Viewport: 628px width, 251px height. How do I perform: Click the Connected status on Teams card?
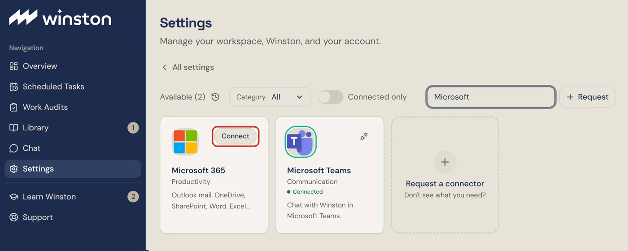click(x=305, y=192)
